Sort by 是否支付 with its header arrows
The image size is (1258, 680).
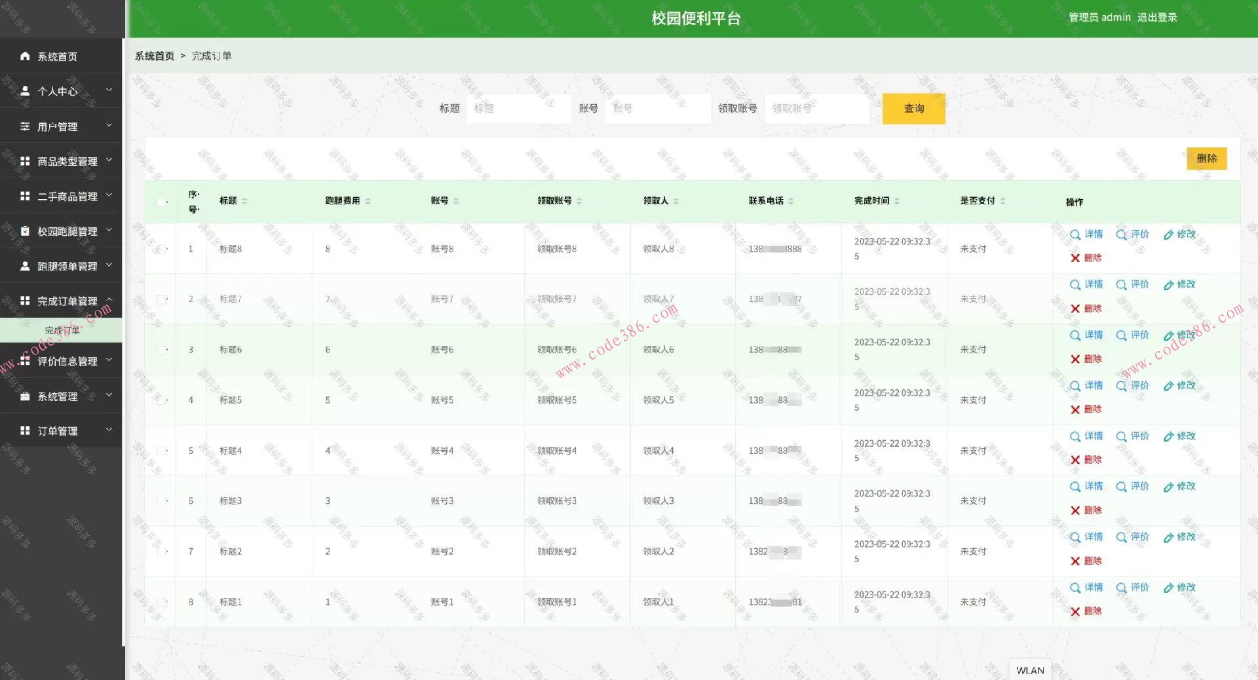(1002, 201)
